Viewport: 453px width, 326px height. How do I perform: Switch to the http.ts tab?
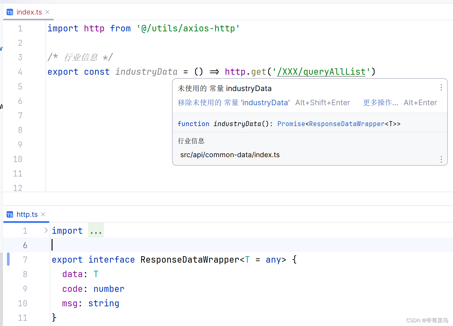click(x=27, y=214)
